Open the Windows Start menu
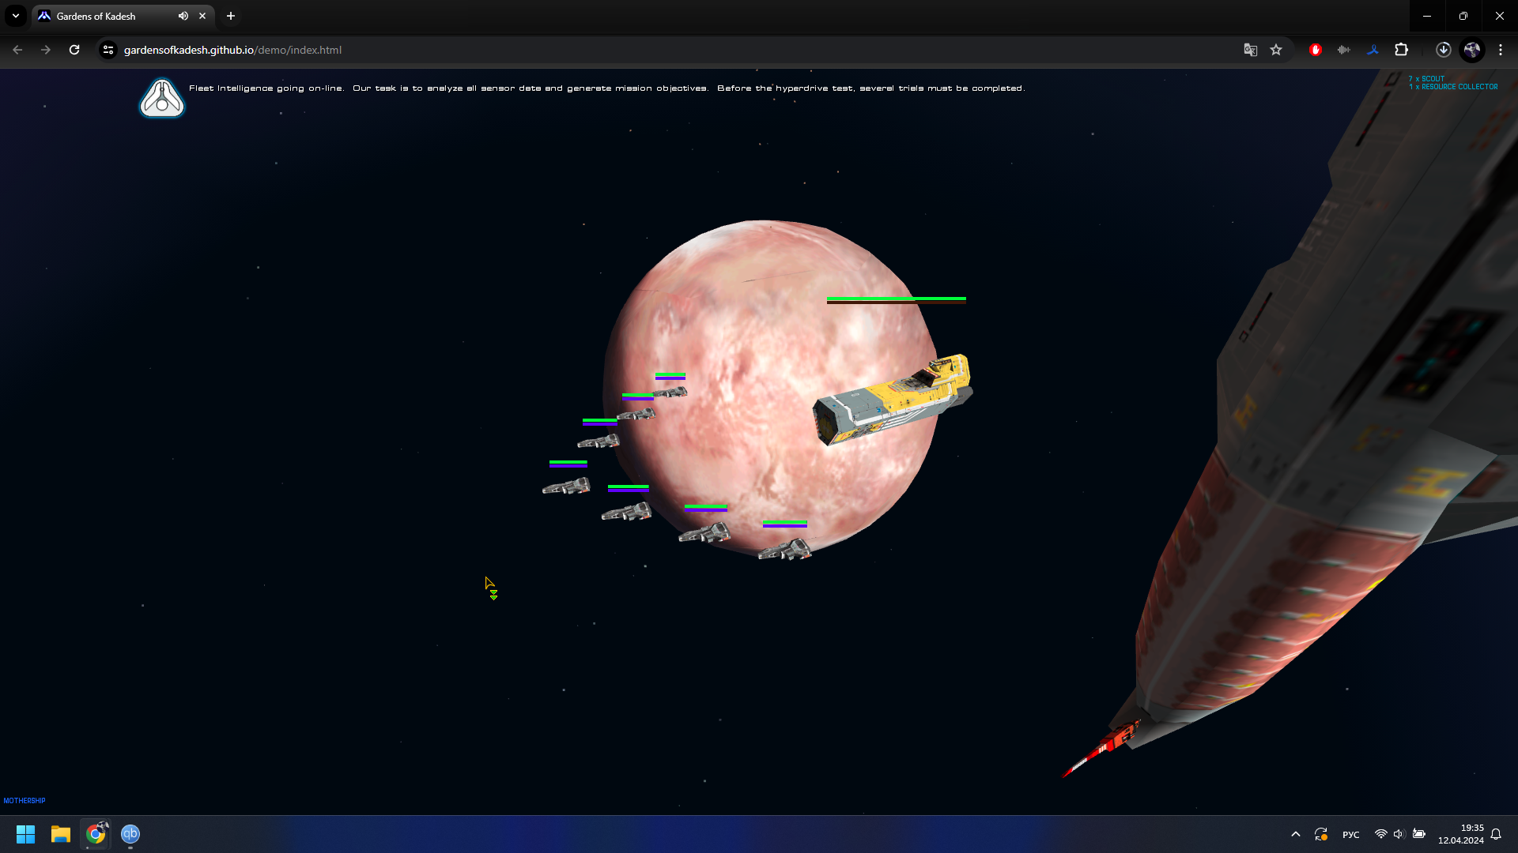This screenshot has height=853, width=1518. 25,834
